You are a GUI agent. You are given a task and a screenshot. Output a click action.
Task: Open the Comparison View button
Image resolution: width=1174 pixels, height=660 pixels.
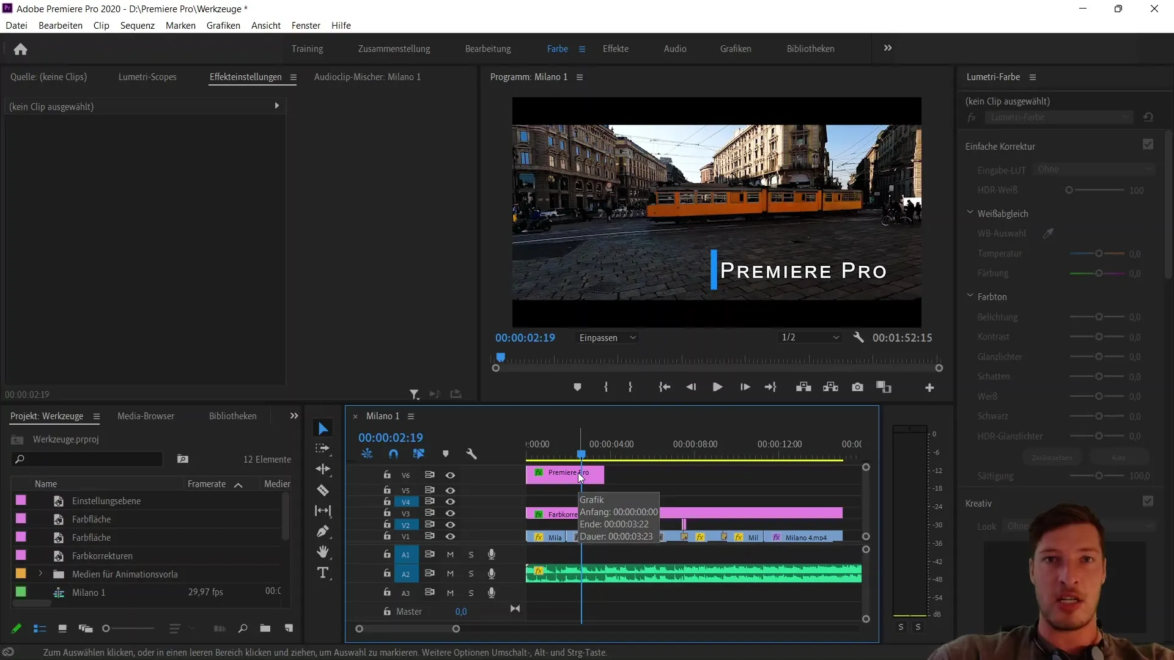(x=884, y=387)
